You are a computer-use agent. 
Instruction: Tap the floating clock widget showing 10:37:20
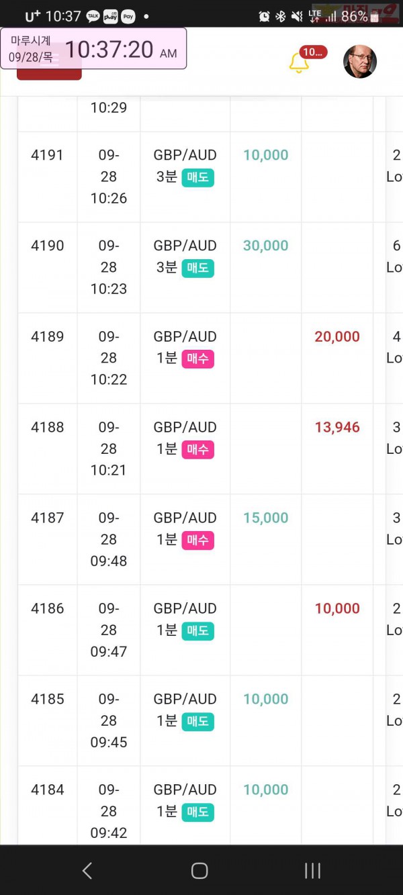tap(93, 48)
